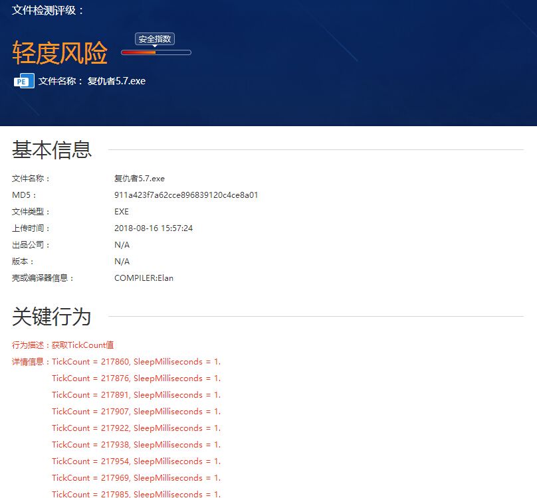The height and width of the screenshot is (498, 537).
Task: Select the TickCount = 217938 line
Action: 136,445
